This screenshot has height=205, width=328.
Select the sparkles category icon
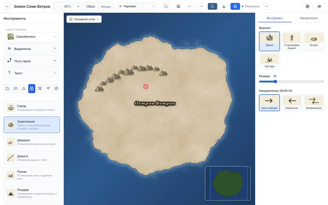tap(48, 88)
